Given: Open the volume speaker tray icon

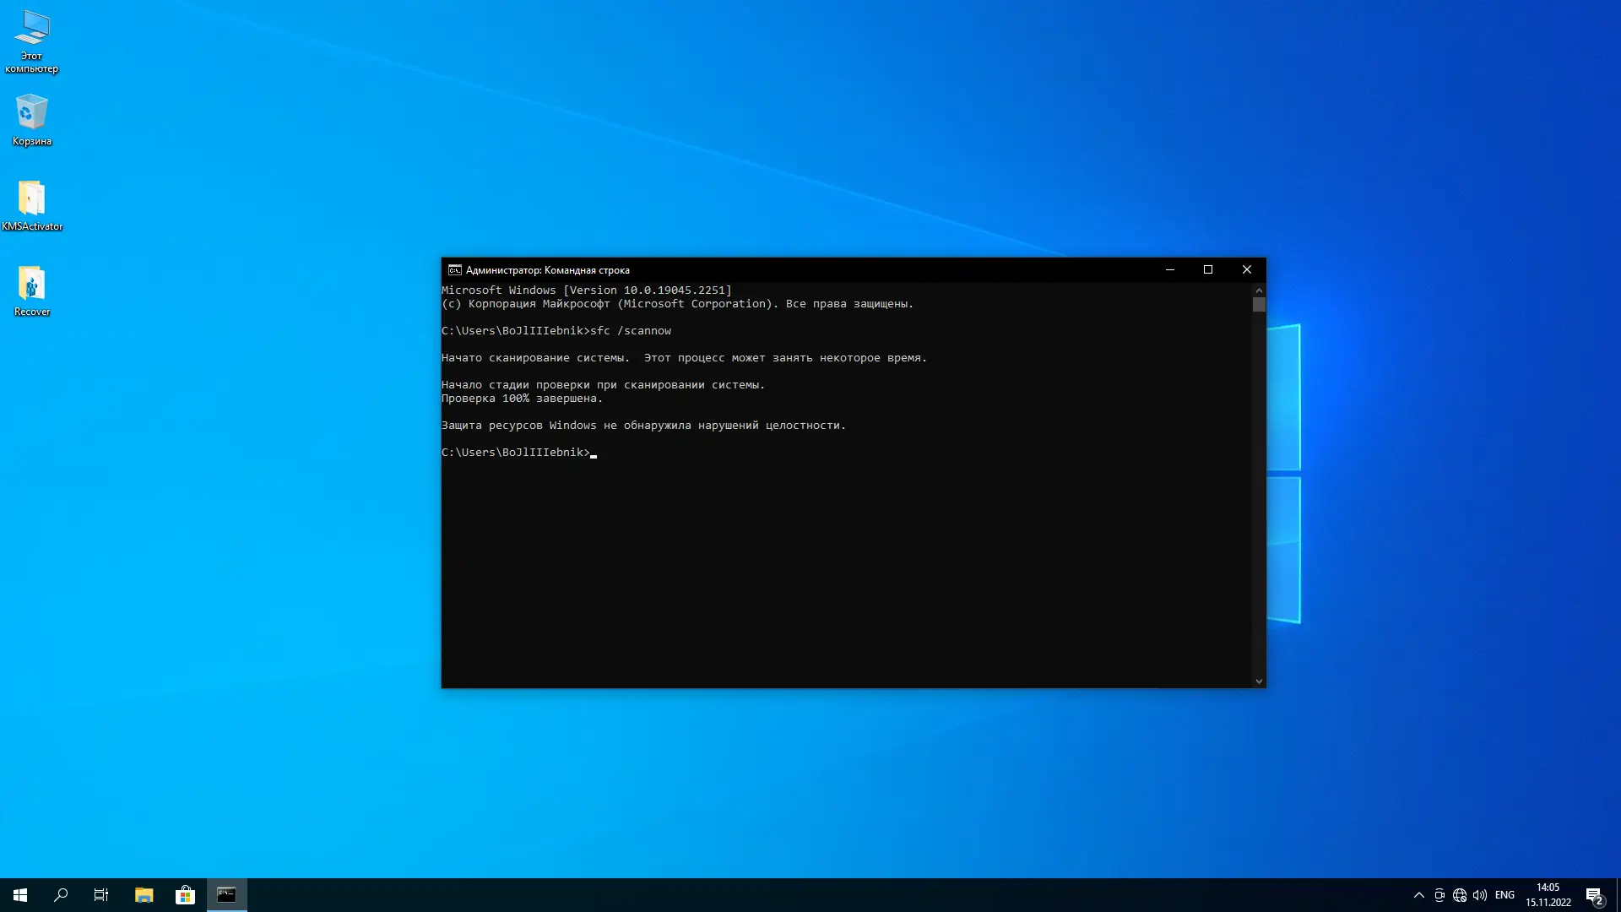Looking at the screenshot, I should pyautogui.click(x=1480, y=895).
